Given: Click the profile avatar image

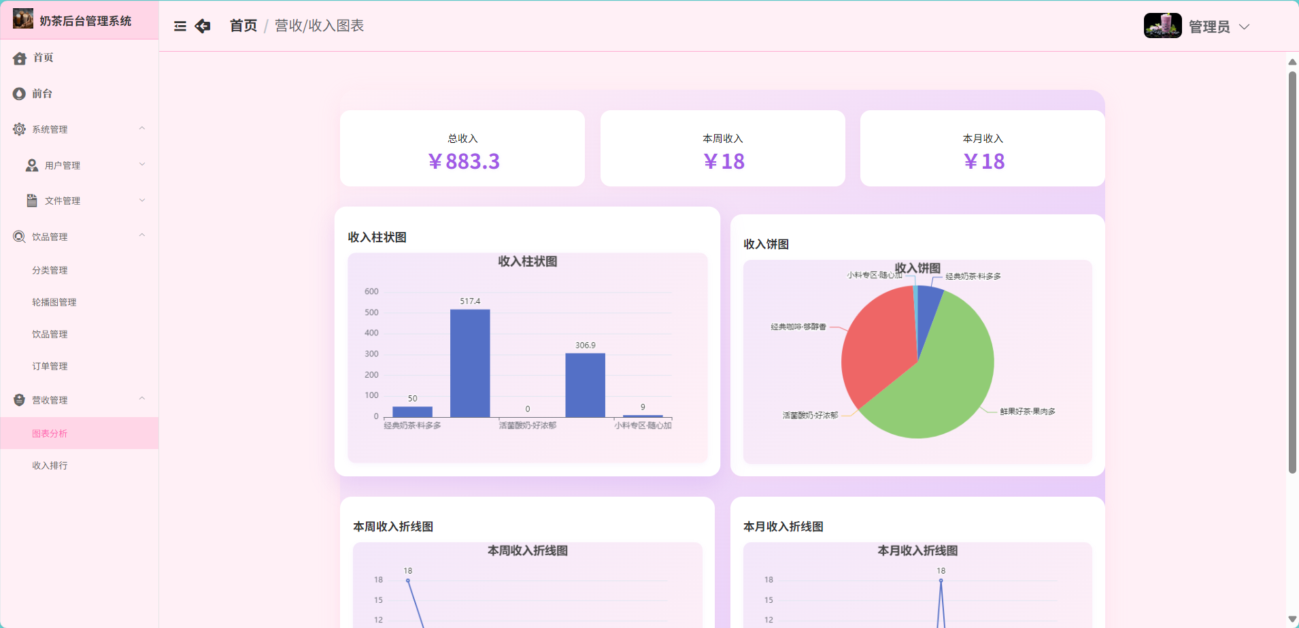Looking at the screenshot, I should 1162,25.
